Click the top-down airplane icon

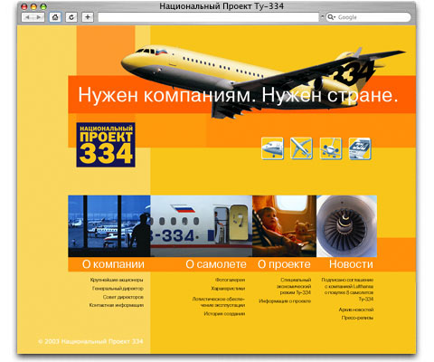click(x=301, y=148)
